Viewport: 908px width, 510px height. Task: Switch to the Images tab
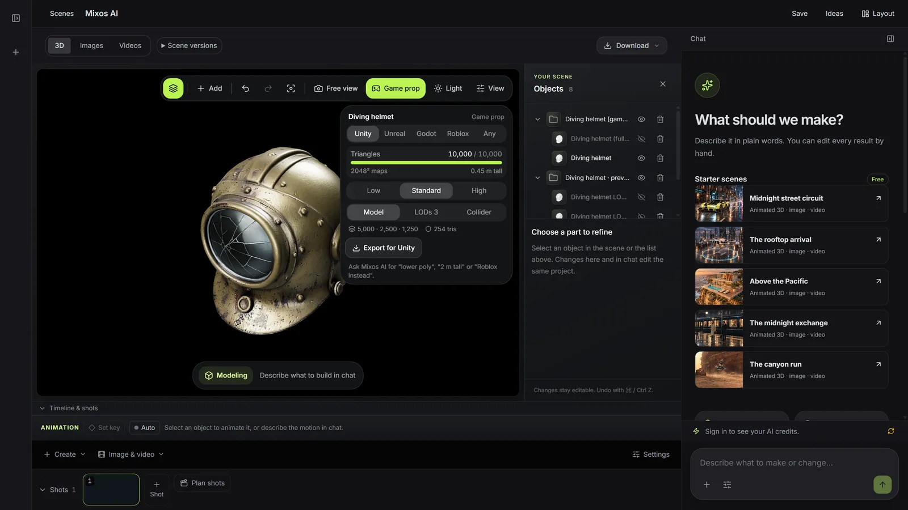click(x=91, y=45)
